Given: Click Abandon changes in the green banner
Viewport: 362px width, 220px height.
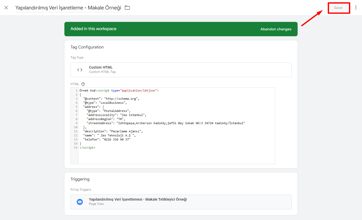Looking at the screenshot, I should [x=276, y=29].
